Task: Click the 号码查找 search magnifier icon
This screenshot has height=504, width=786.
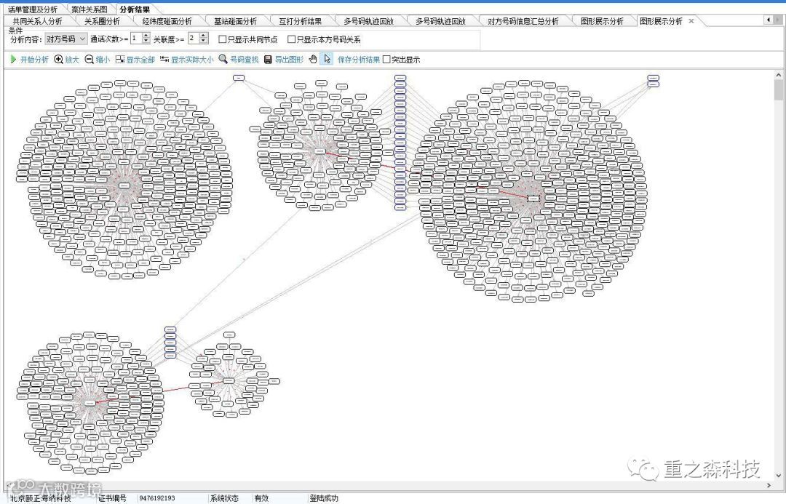Action: (223, 59)
